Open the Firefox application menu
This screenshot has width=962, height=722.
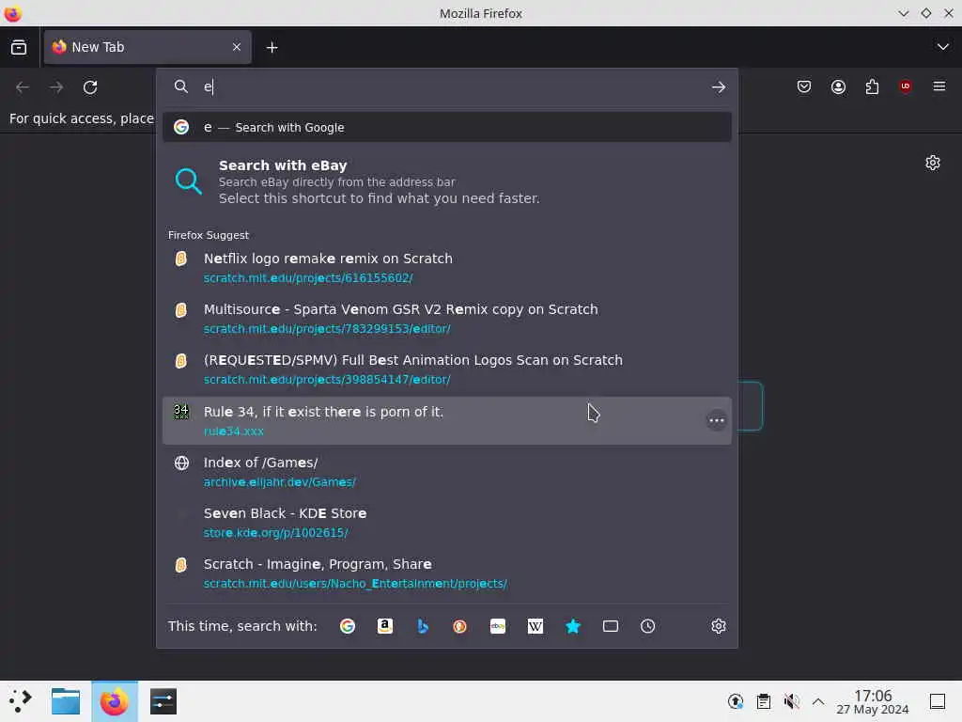[x=939, y=86]
